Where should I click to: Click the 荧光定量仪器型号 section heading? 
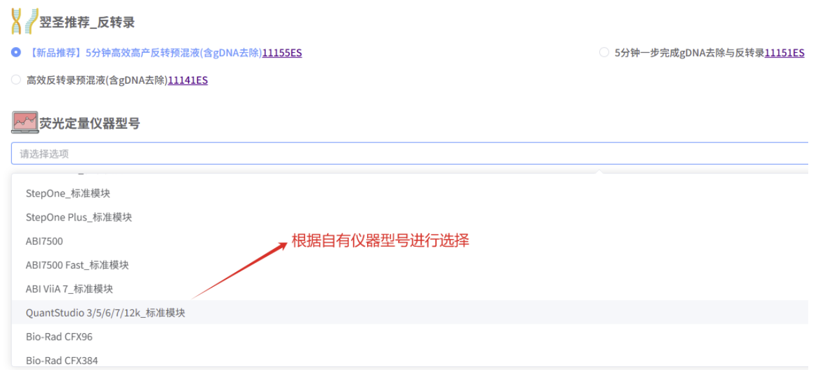pos(90,123)
